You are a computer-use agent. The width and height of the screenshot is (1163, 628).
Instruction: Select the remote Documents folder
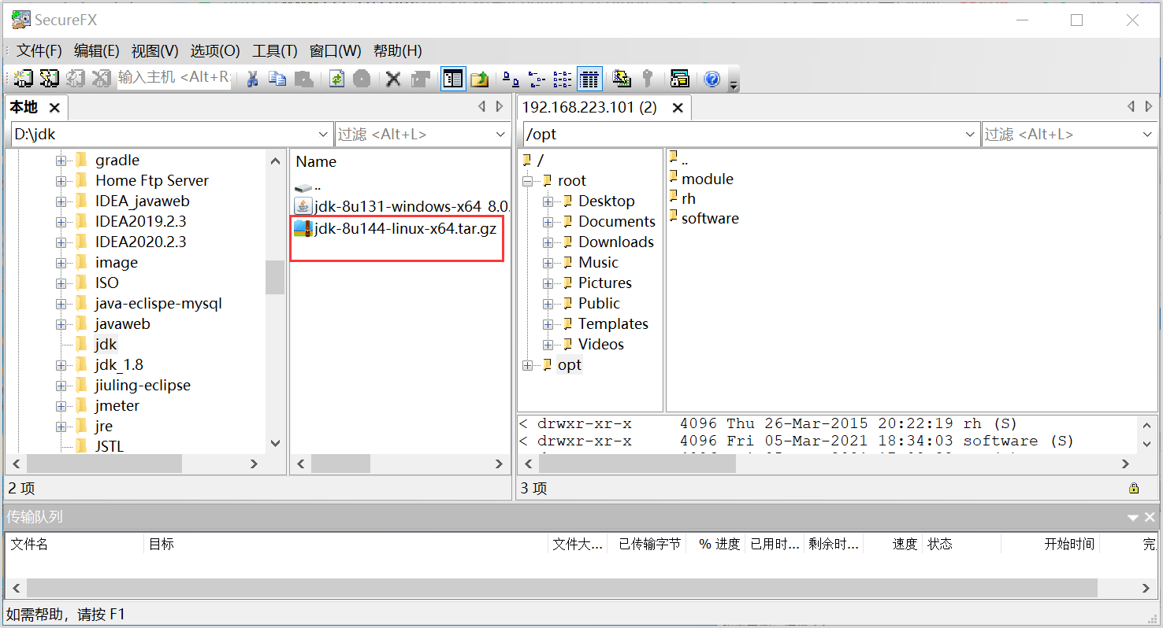pyautogui.click(x=617, y=221)
